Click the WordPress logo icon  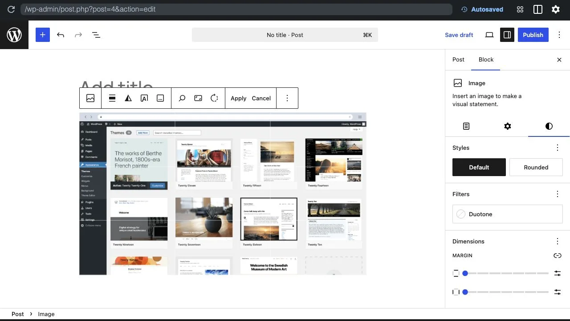pyautogui.click(x=14, y=35)
